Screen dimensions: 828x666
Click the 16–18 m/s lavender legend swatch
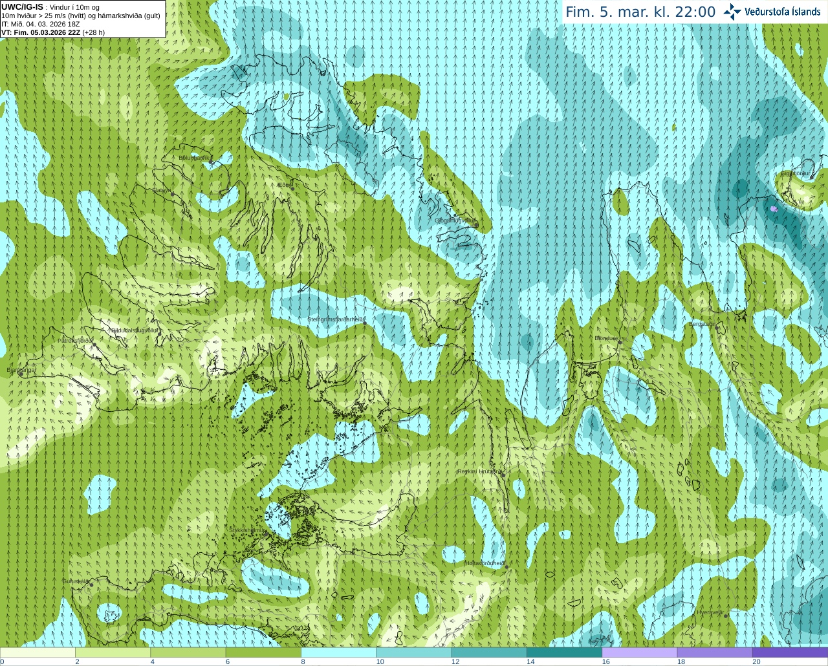(639, 652)
